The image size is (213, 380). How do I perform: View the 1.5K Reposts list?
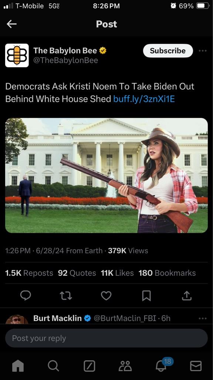pyautogui.click(x=29, y=273)
